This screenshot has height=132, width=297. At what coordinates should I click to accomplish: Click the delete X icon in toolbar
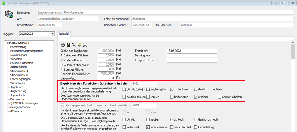point(74,45)
